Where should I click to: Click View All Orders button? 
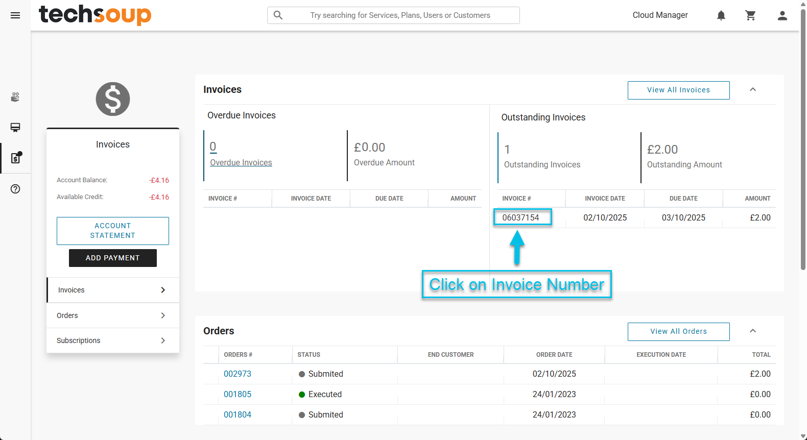tap(678, 332)
